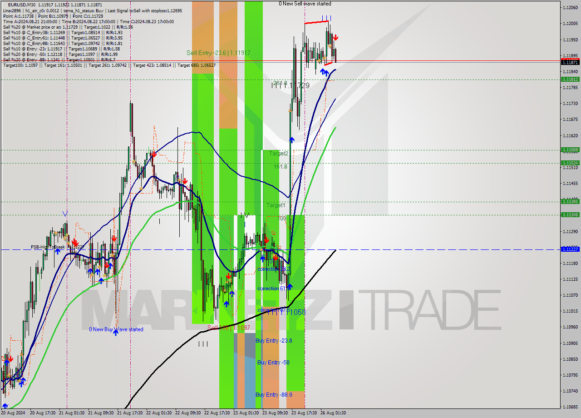Viewport: 581px width, 418px height.
Task: Click the green price tag 1.11524
Action: pyautogui.click(x=570, y=163)
